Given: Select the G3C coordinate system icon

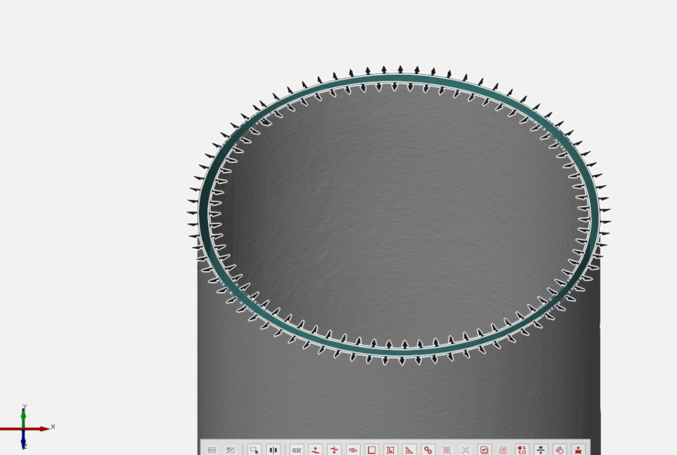Looking at the screenshot, I should point(295,448).
